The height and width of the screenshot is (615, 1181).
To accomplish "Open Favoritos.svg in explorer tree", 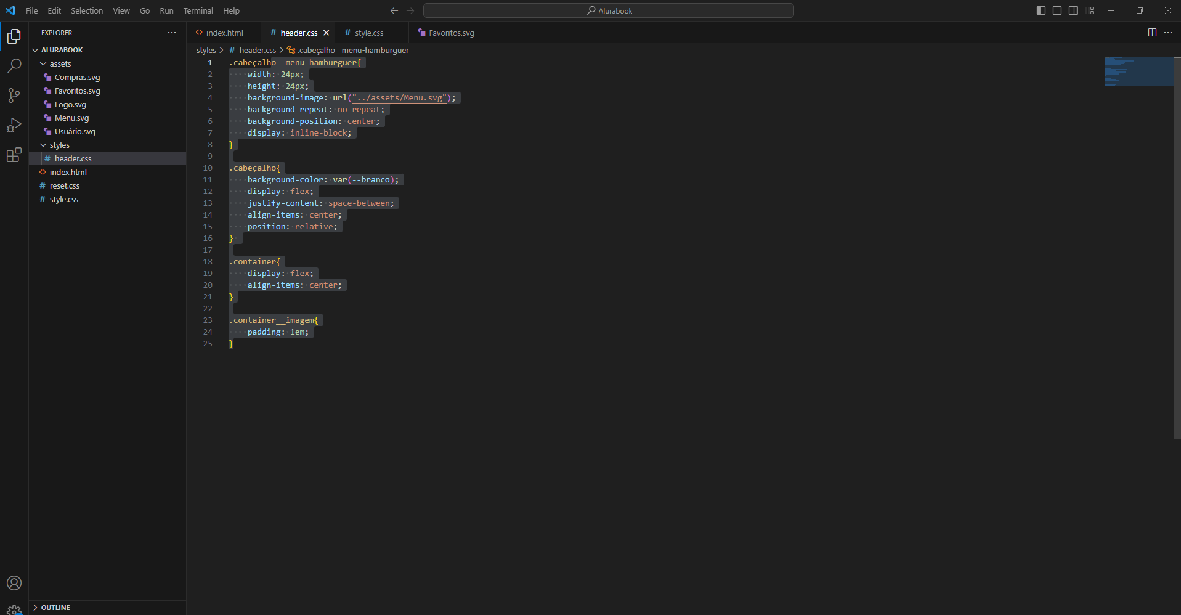I will tap(77, 91).
